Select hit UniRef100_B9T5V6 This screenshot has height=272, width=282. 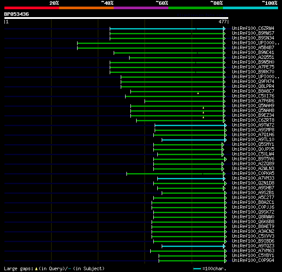(253, 159)
